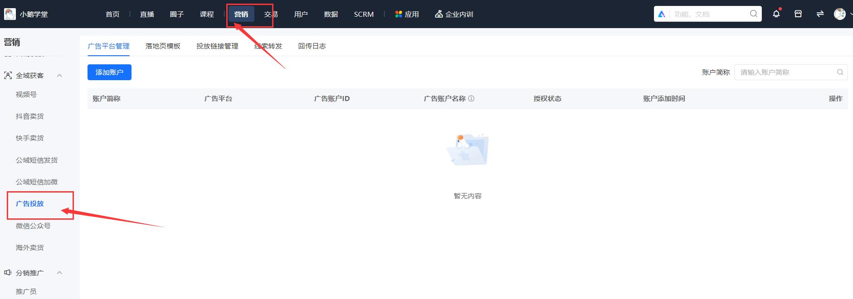The image size is (853, 299).
Task: Go to 微信公众号 in sidebar
Action: coord(33,226)
